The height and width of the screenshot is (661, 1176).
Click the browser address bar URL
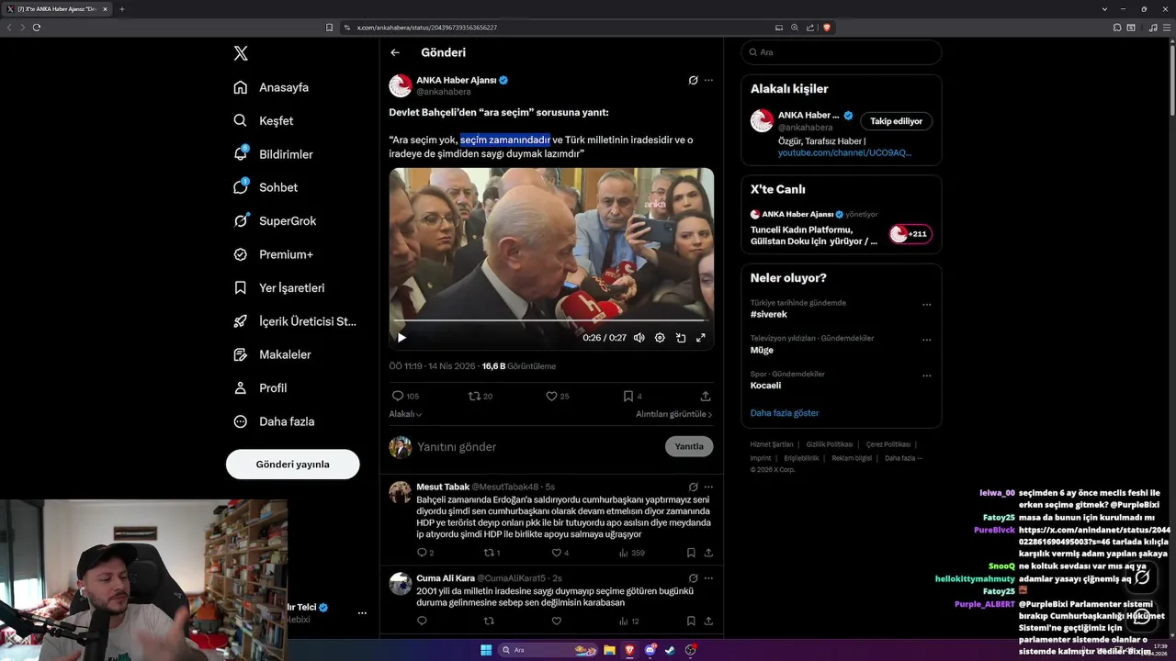[427, 28]
